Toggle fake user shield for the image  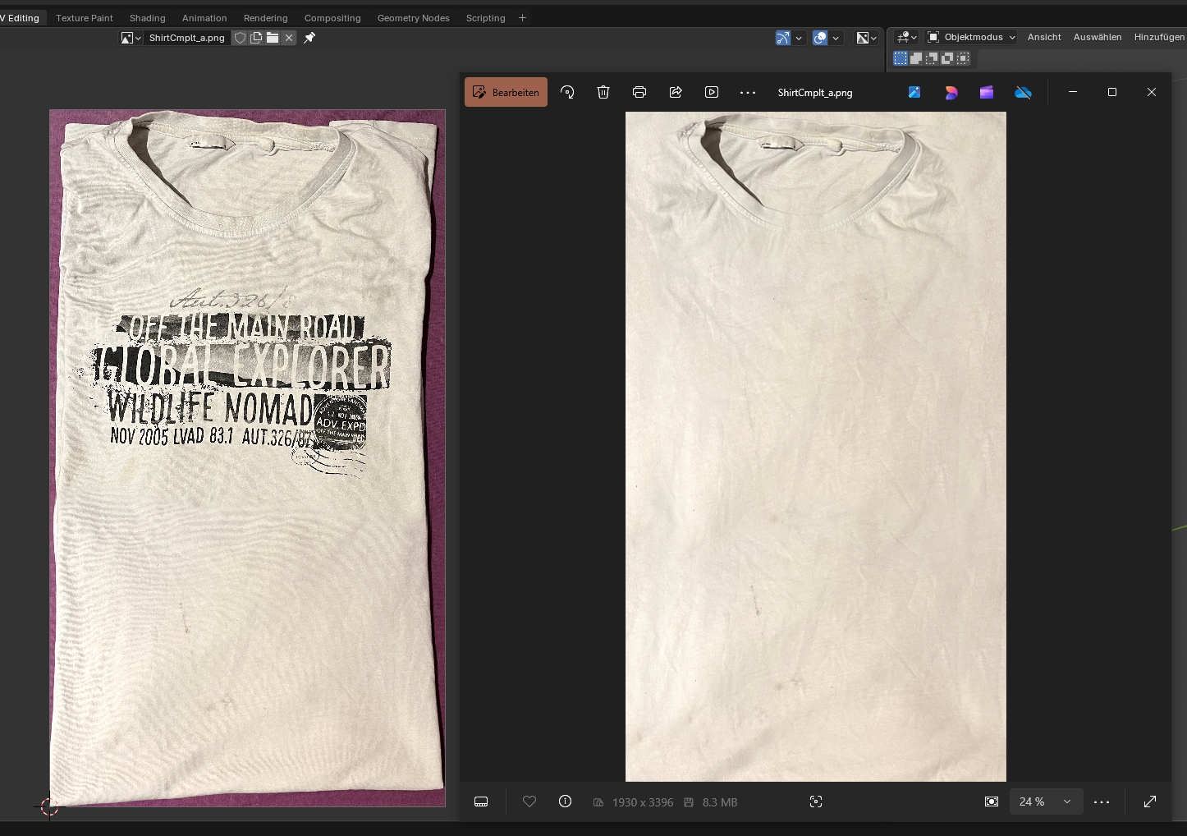click(240, 38)
